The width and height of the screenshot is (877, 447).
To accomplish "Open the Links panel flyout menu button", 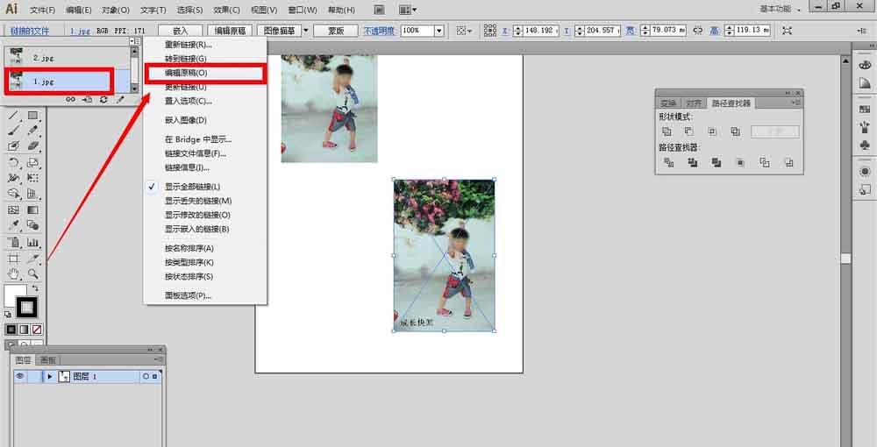I will [134, 41].
